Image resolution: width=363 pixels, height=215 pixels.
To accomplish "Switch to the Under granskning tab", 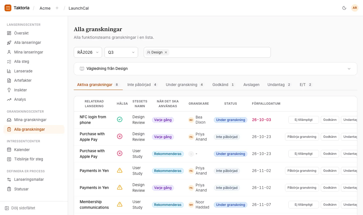I will 185,85.
